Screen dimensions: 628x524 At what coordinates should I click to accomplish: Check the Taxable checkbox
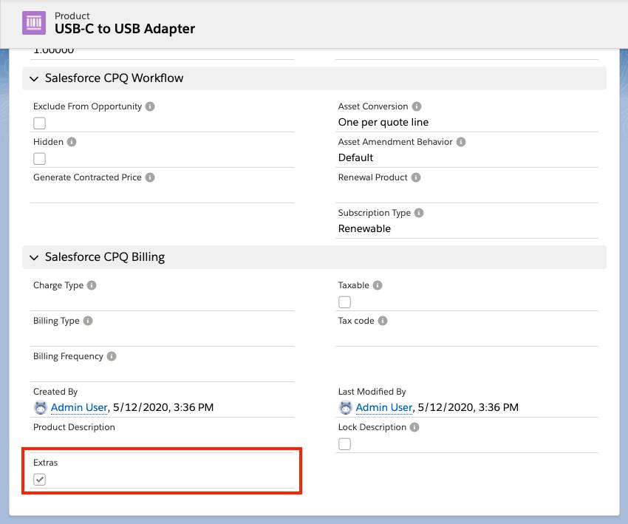click(x=344, y=302)
